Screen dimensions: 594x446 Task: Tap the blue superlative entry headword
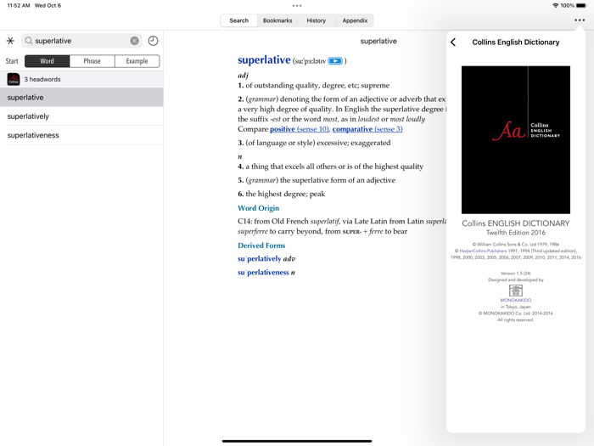coord(264,60)
